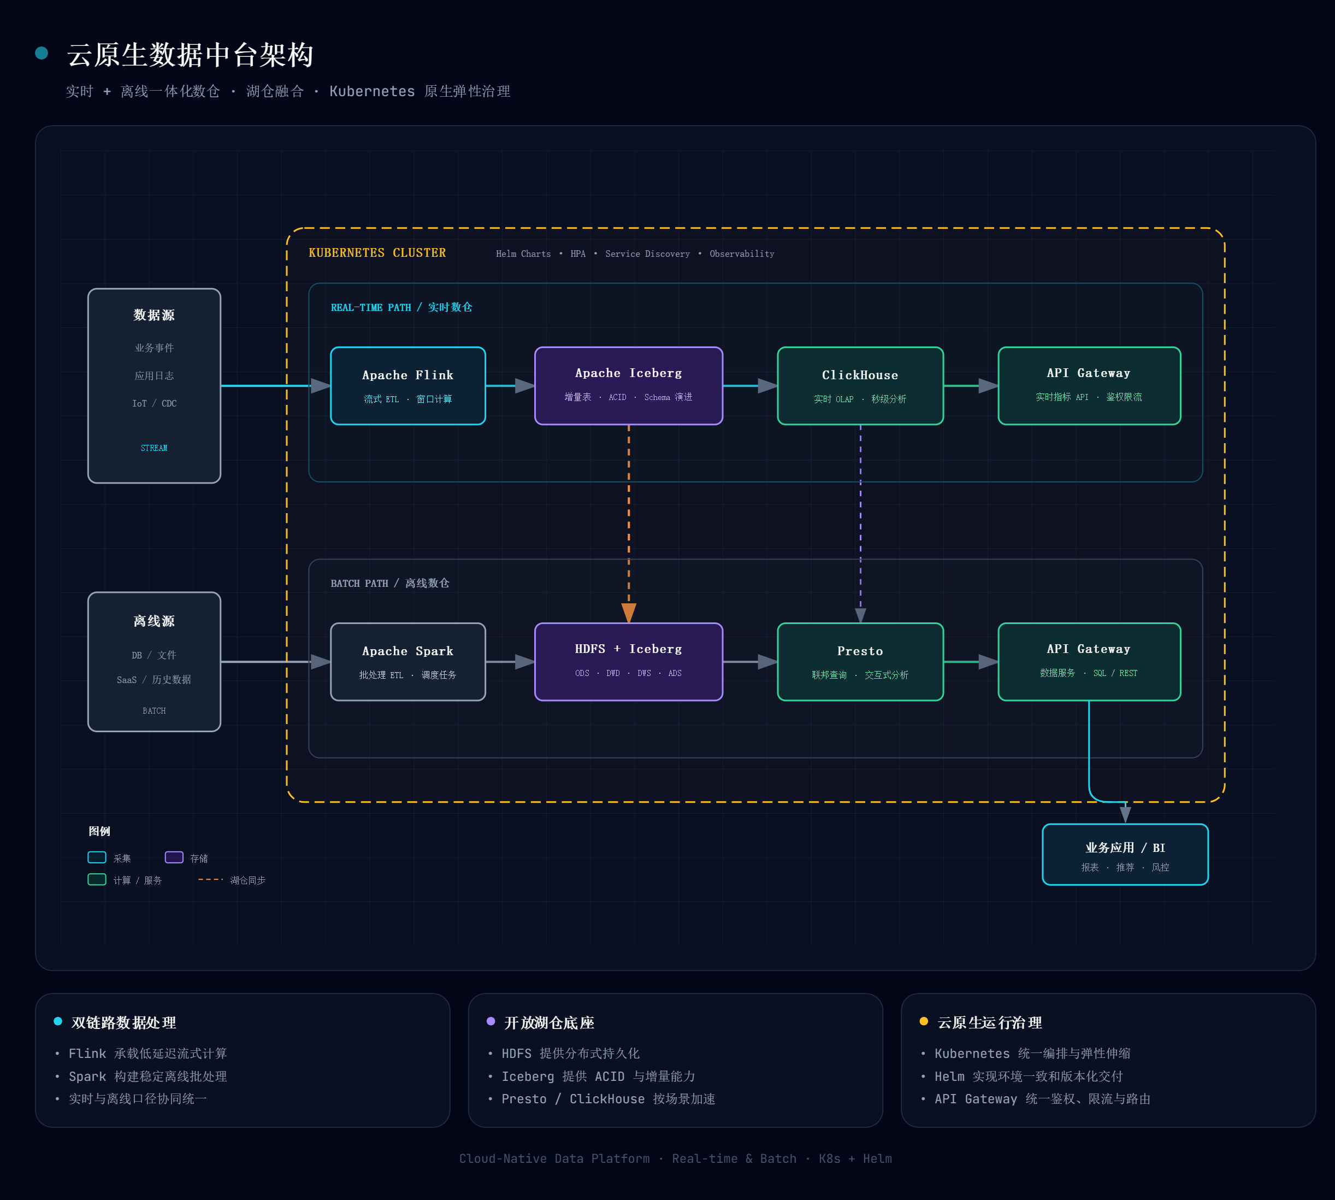1335x1200 pixels.
Task: Select the 数据源 stream source box
Action: click(x=154, y=386)
